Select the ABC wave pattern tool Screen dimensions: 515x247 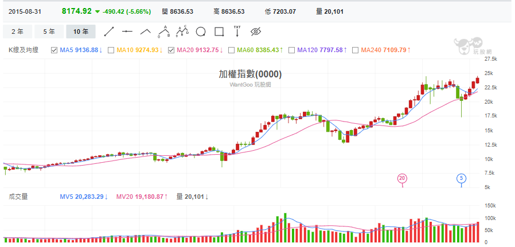(164, 30)
